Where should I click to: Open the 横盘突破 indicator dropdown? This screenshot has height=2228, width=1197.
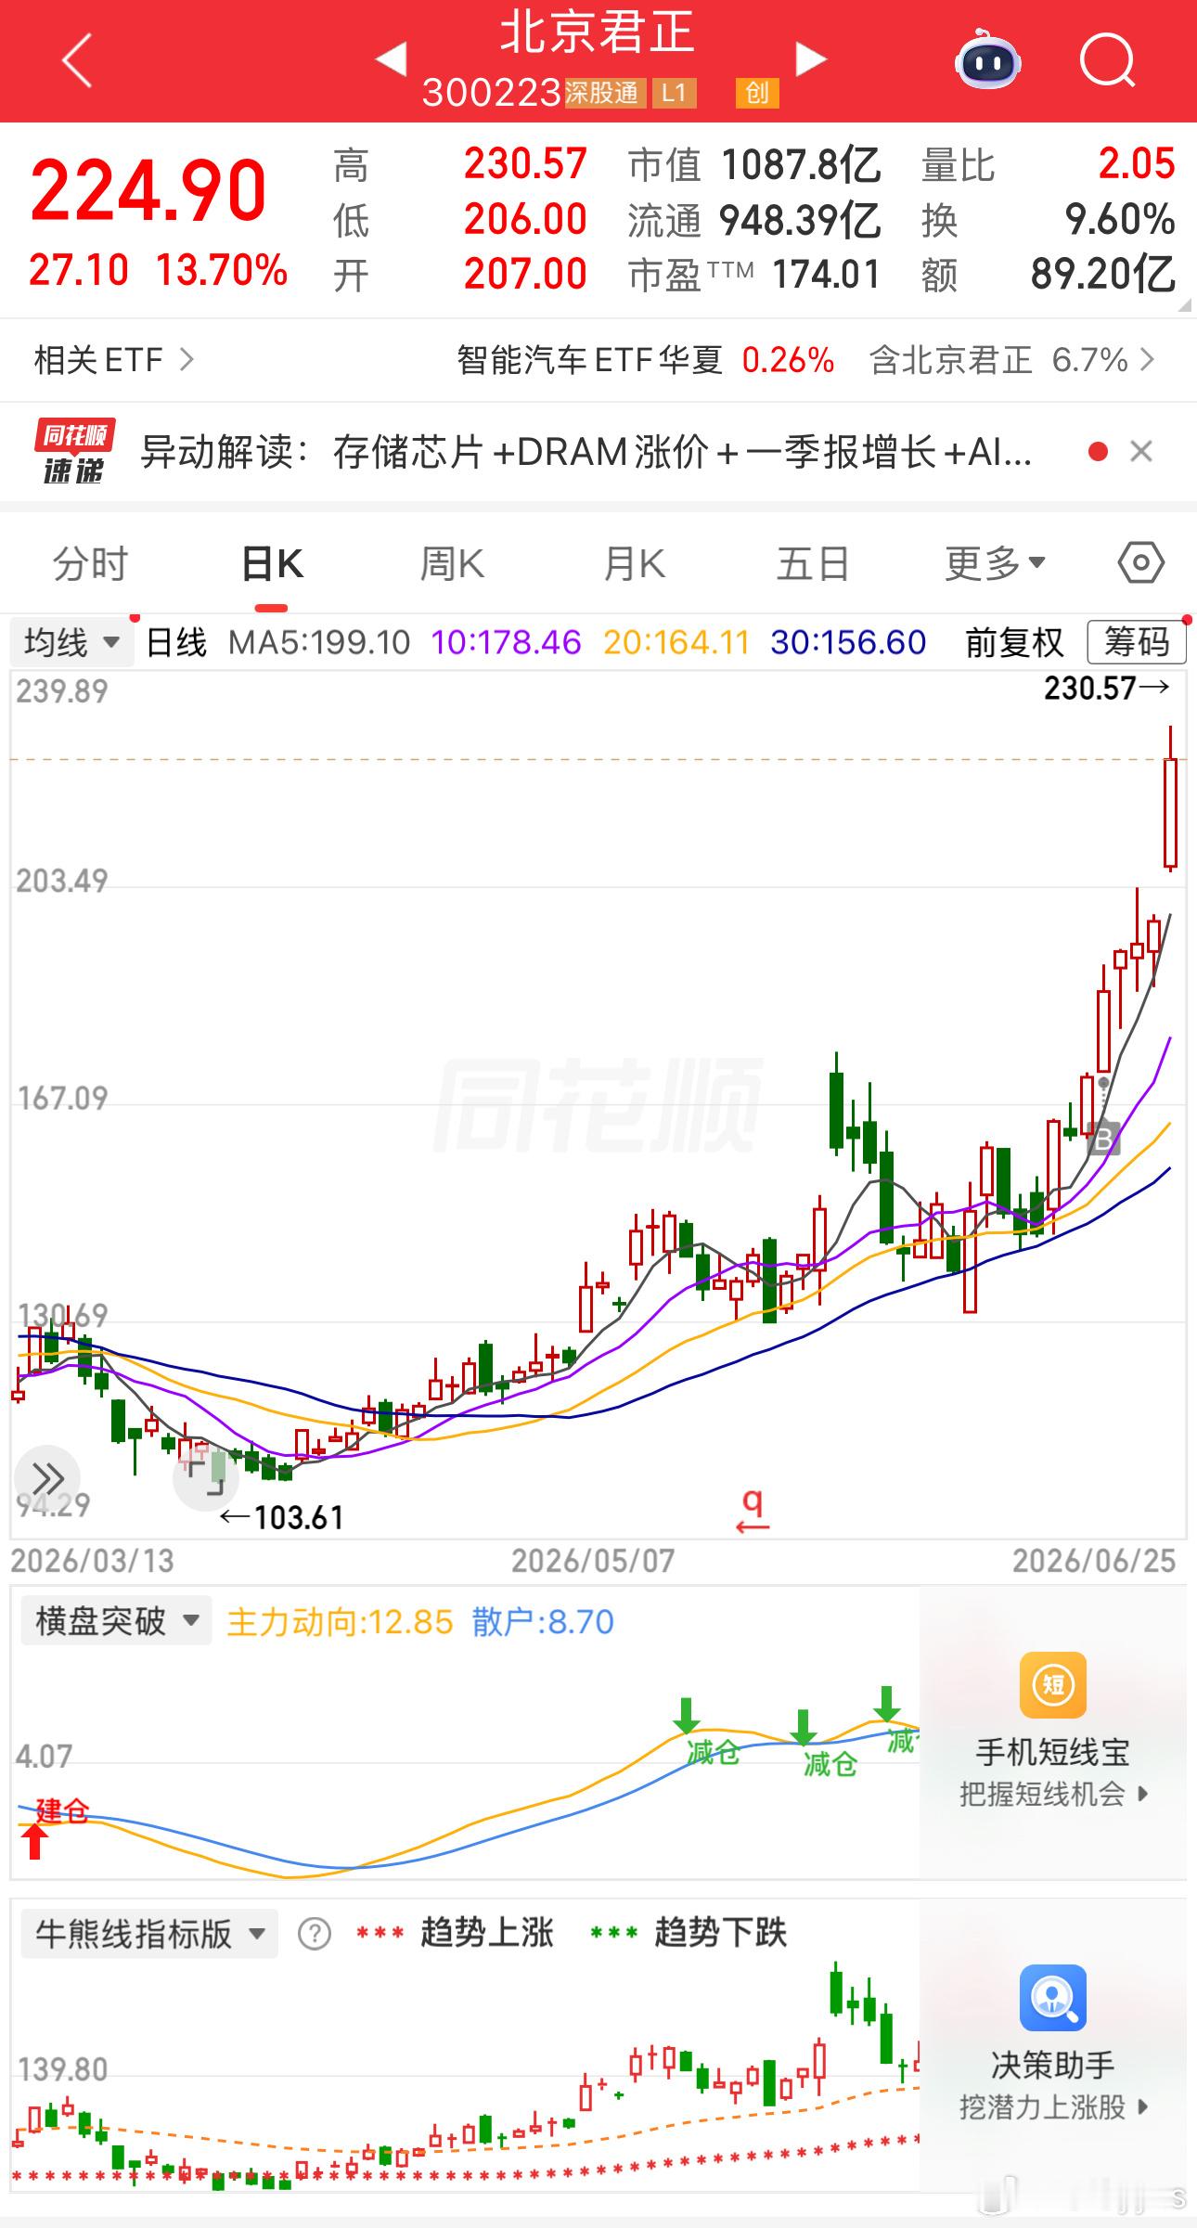point(117,1621)
